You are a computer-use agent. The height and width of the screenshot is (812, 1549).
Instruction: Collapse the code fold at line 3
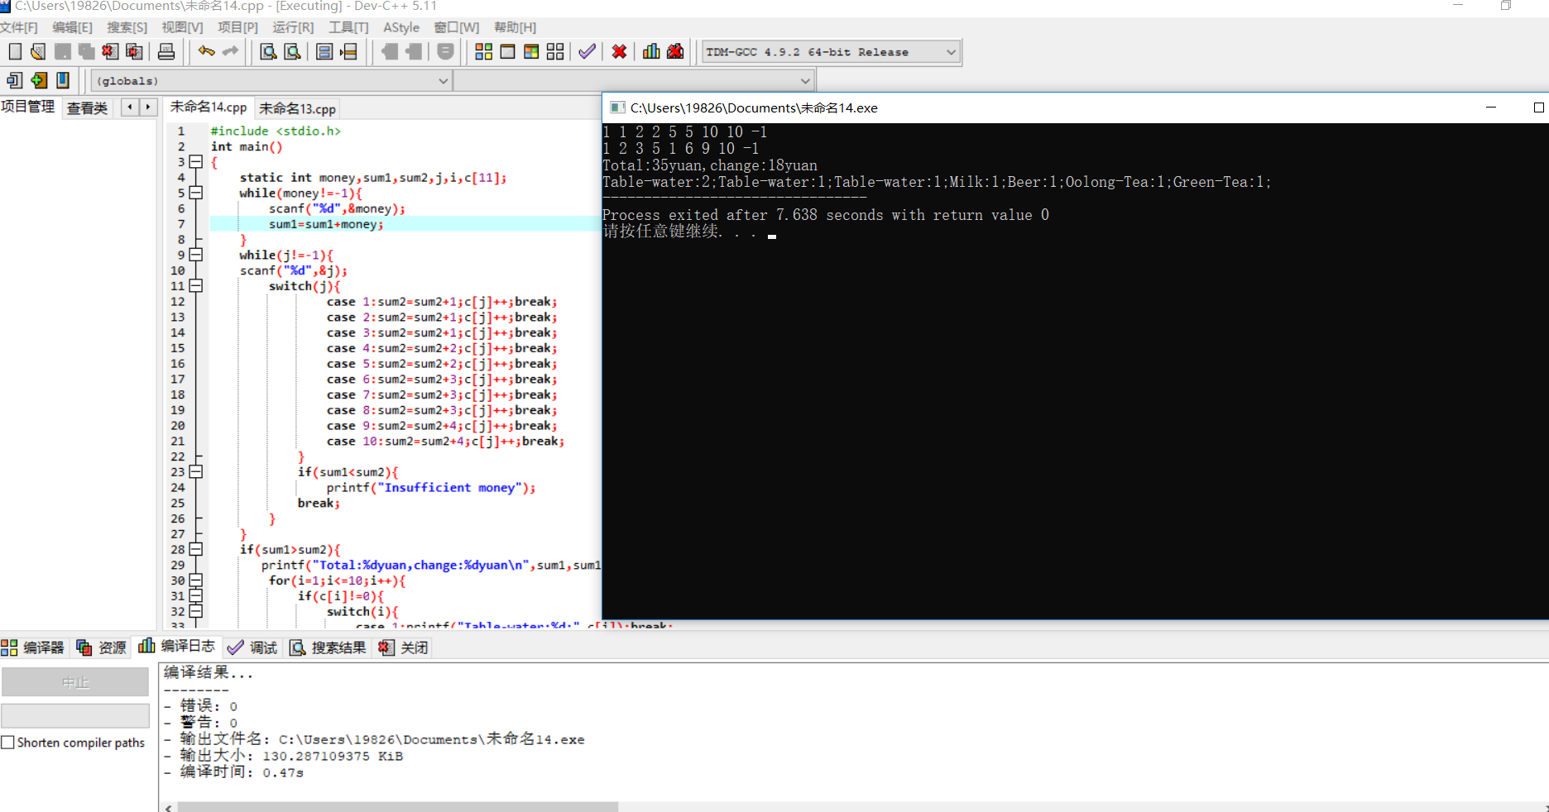(196, 162)
